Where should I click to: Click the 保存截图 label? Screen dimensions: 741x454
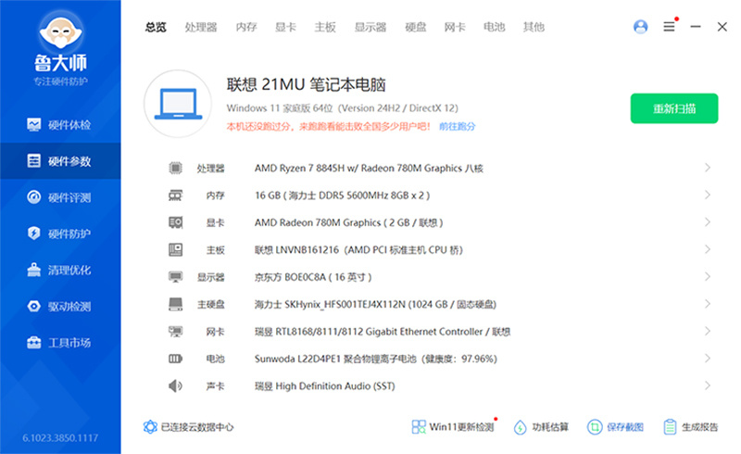[624, 427]
